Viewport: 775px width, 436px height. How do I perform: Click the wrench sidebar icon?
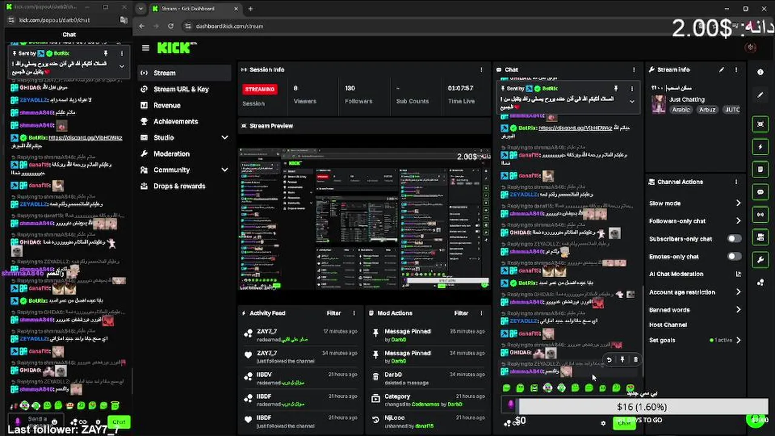point(760,260)
